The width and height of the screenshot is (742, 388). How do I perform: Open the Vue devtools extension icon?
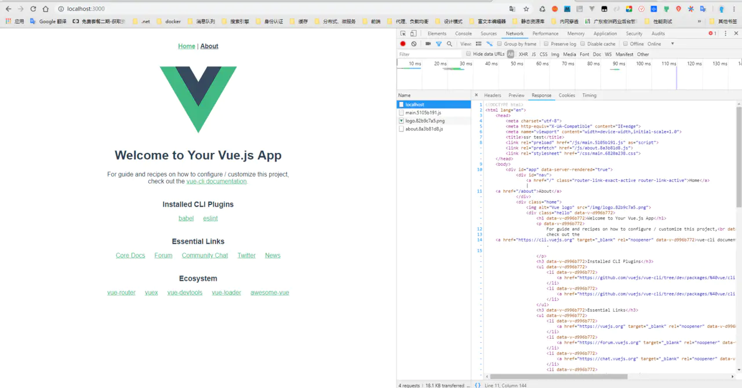tap(591, 9)
